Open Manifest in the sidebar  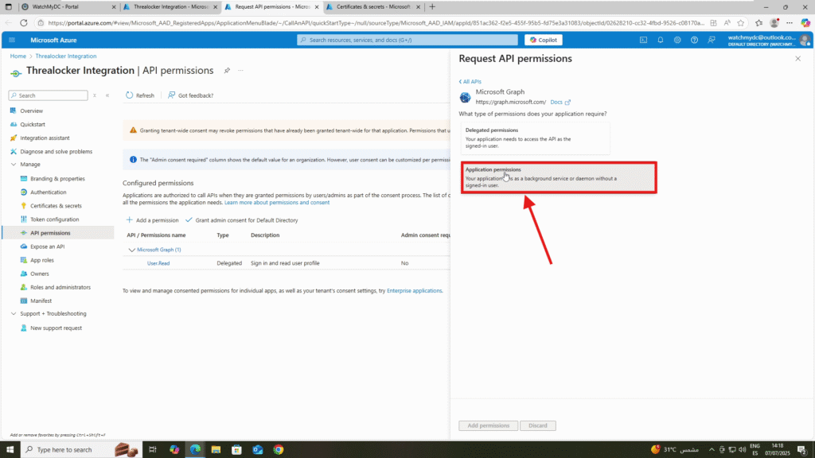click(x=41, y=301)
